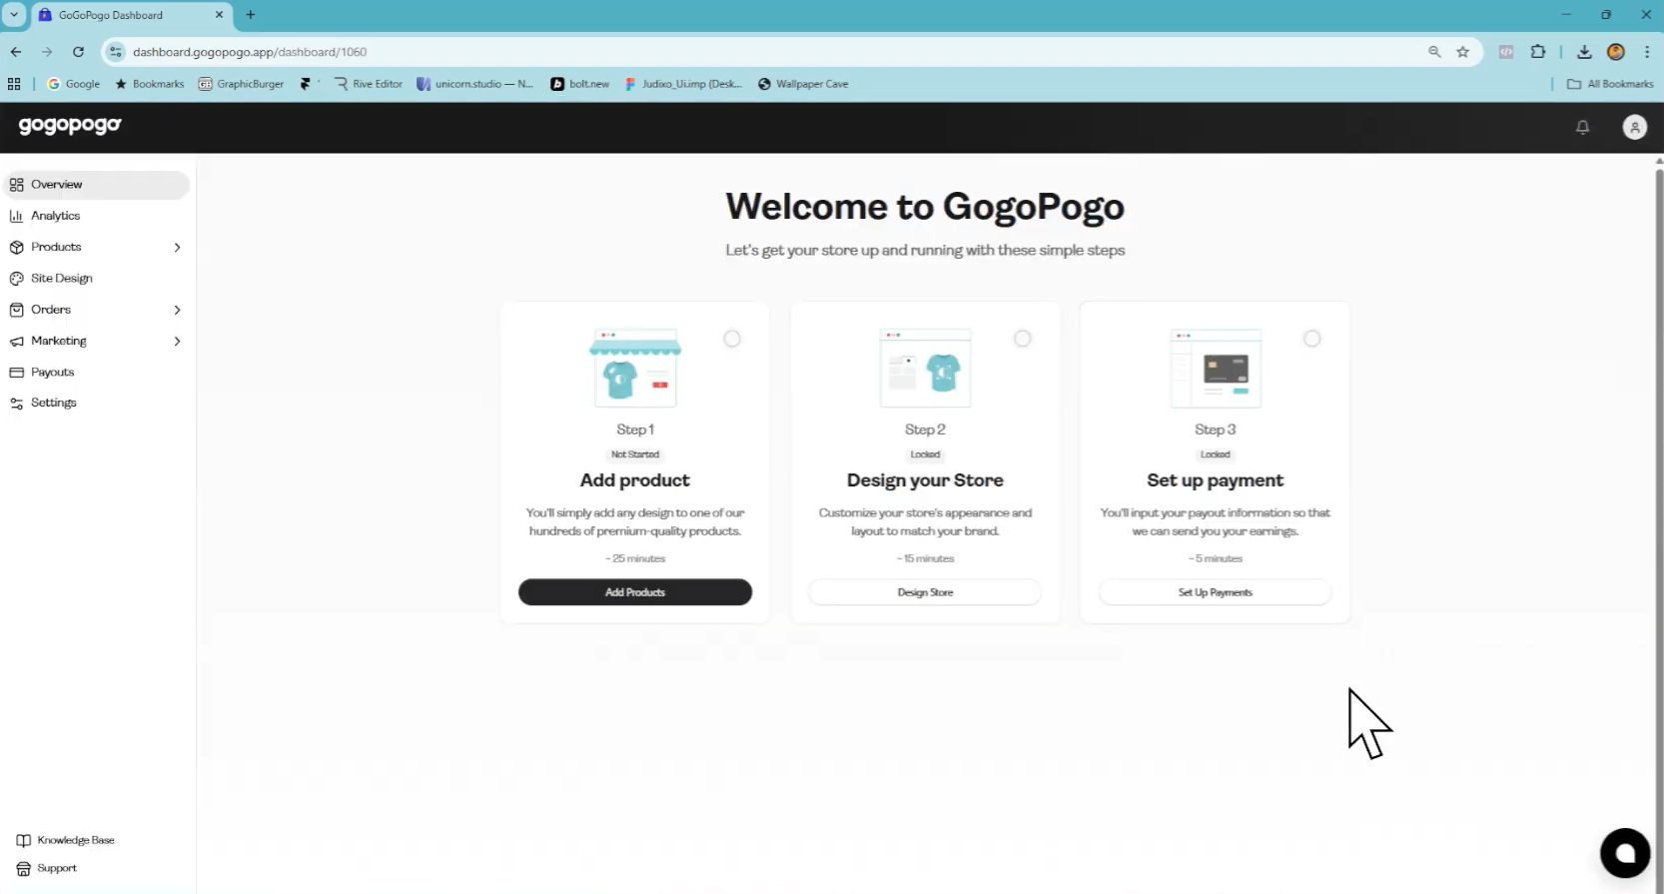This screenshot has width=1664, height=894.
Task: Open the GraphicBurger bookmark
Action: pos(241,84)
